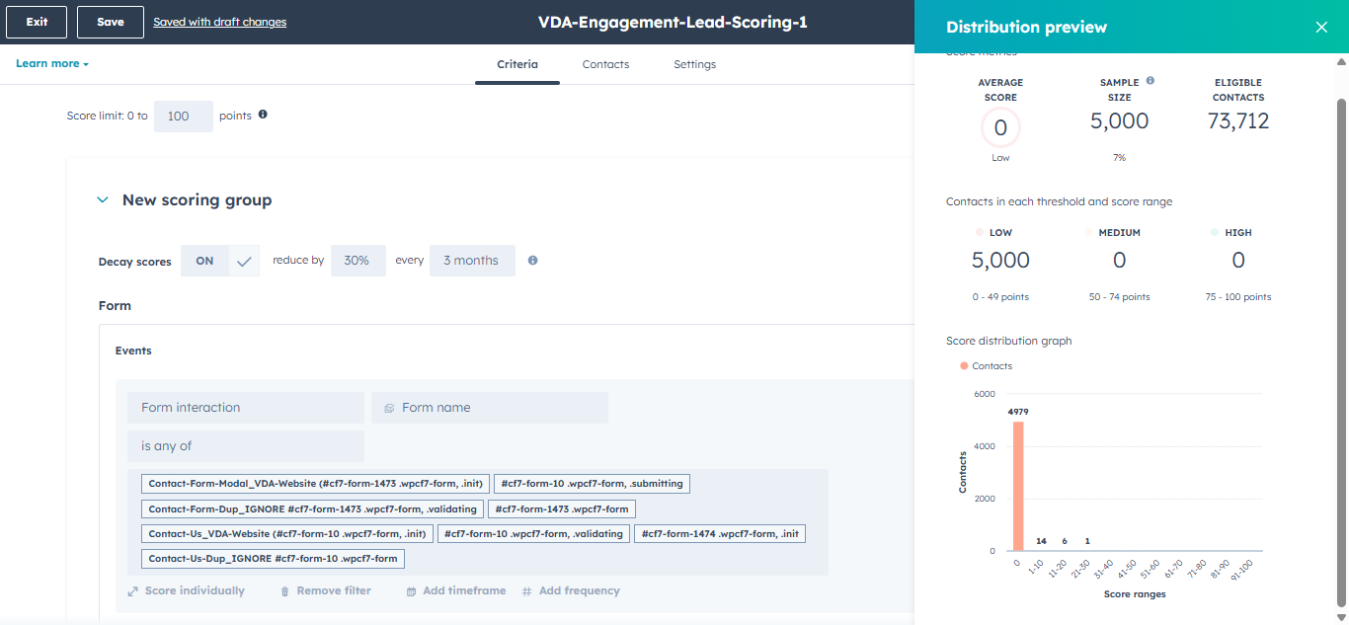Click the Contact-Us-Dup_IGNORE form tag
The width and height of the screenshot is (1349, 625).
(x=273, y=559)
